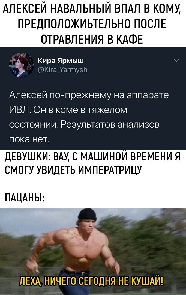The image size is (186, 295).
Task: Select the line СМОГУ УВИДЕТЬ ИМПЕРАТРИЦУ
Action: pos(73,171)
